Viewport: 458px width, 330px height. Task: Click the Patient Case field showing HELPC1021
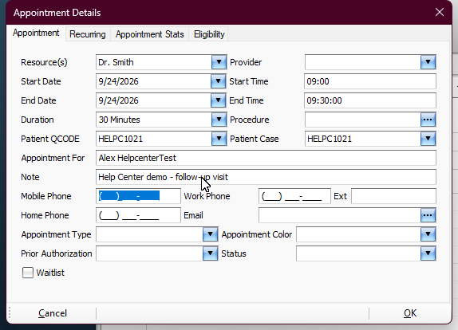coord(363,139)
